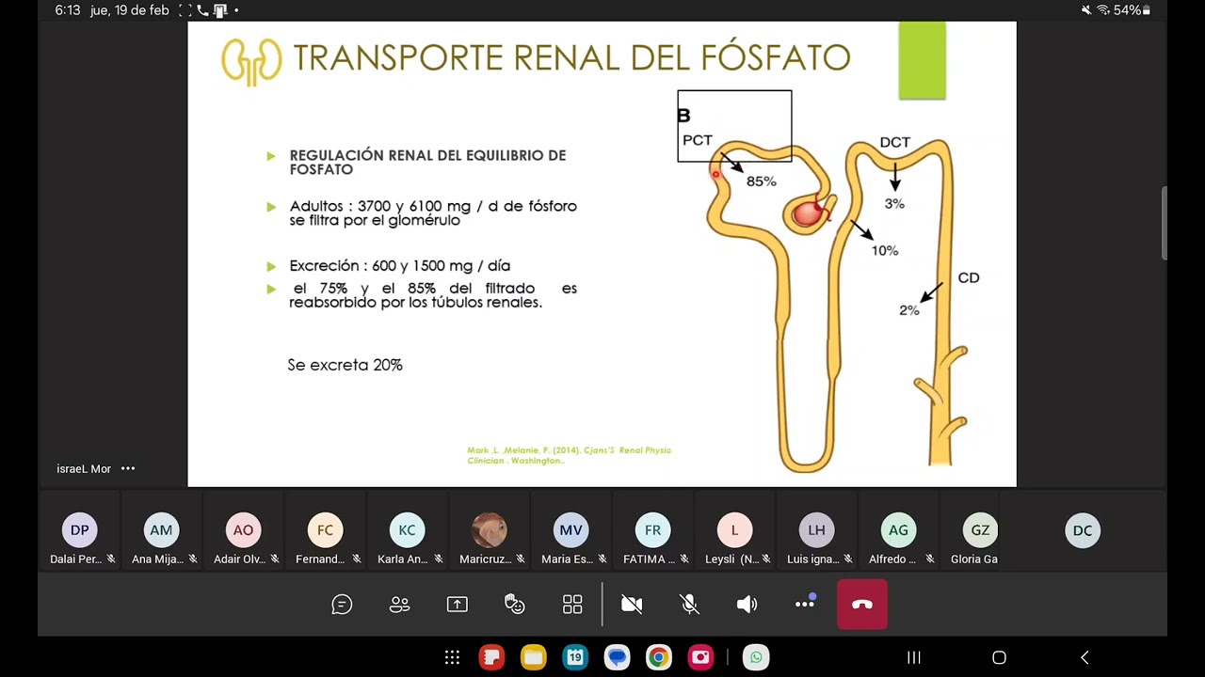Select participant avatar AM Ana Mija
This screenshot has height=677, width=1205.
(x=161, y=530)
